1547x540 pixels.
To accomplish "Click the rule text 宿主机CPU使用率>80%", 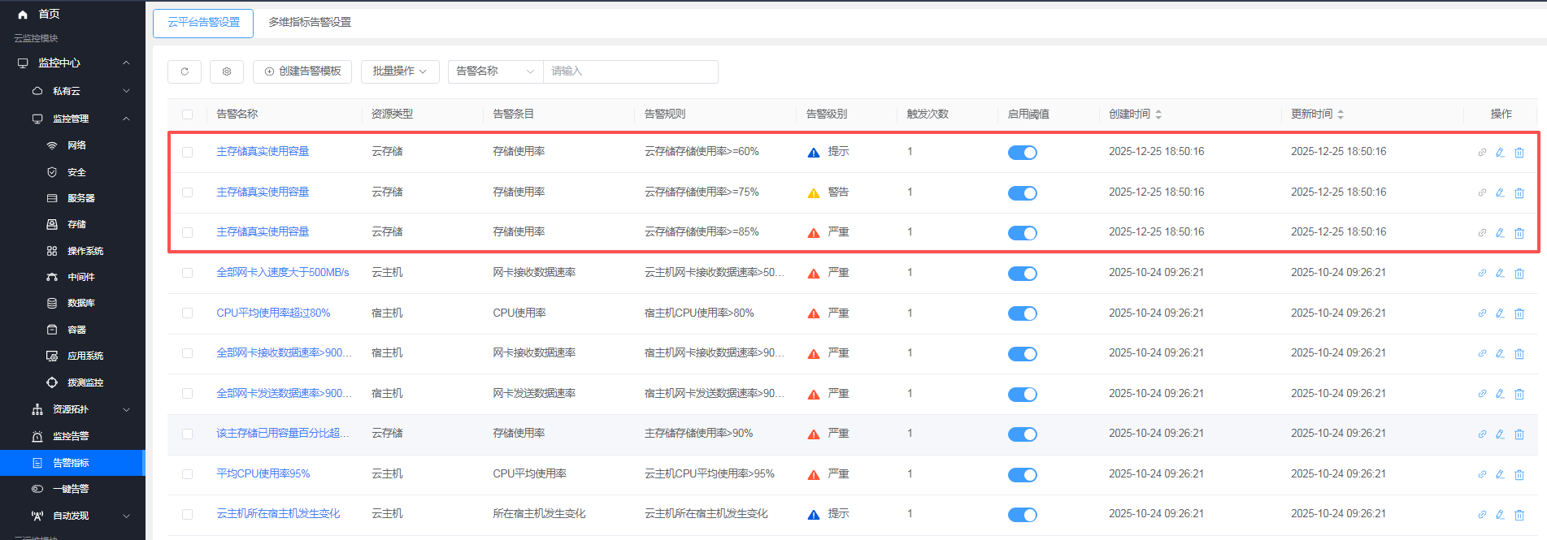I will click(x=699, y=313).
